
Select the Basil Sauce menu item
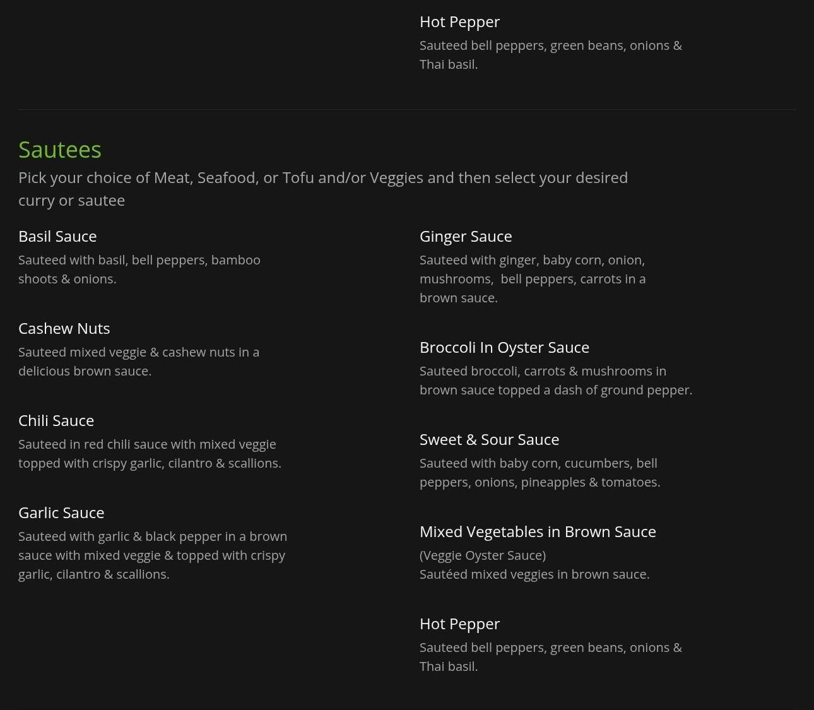tap(57, 236)
